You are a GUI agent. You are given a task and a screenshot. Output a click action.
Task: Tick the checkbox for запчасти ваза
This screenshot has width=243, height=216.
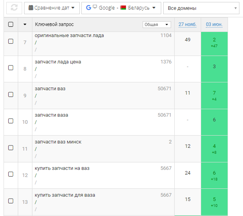tap(11, 121)
